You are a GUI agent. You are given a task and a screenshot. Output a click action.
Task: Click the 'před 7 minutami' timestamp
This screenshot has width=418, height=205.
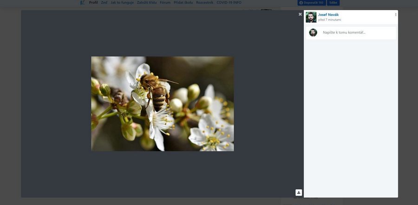point(329,20)
